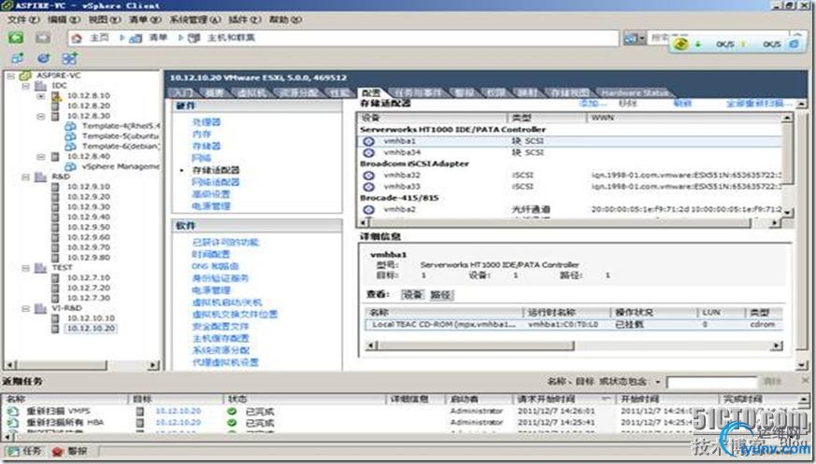816x464 pixels.
Task: Click the 请求开始时间 column header
Action: (565, 400)
